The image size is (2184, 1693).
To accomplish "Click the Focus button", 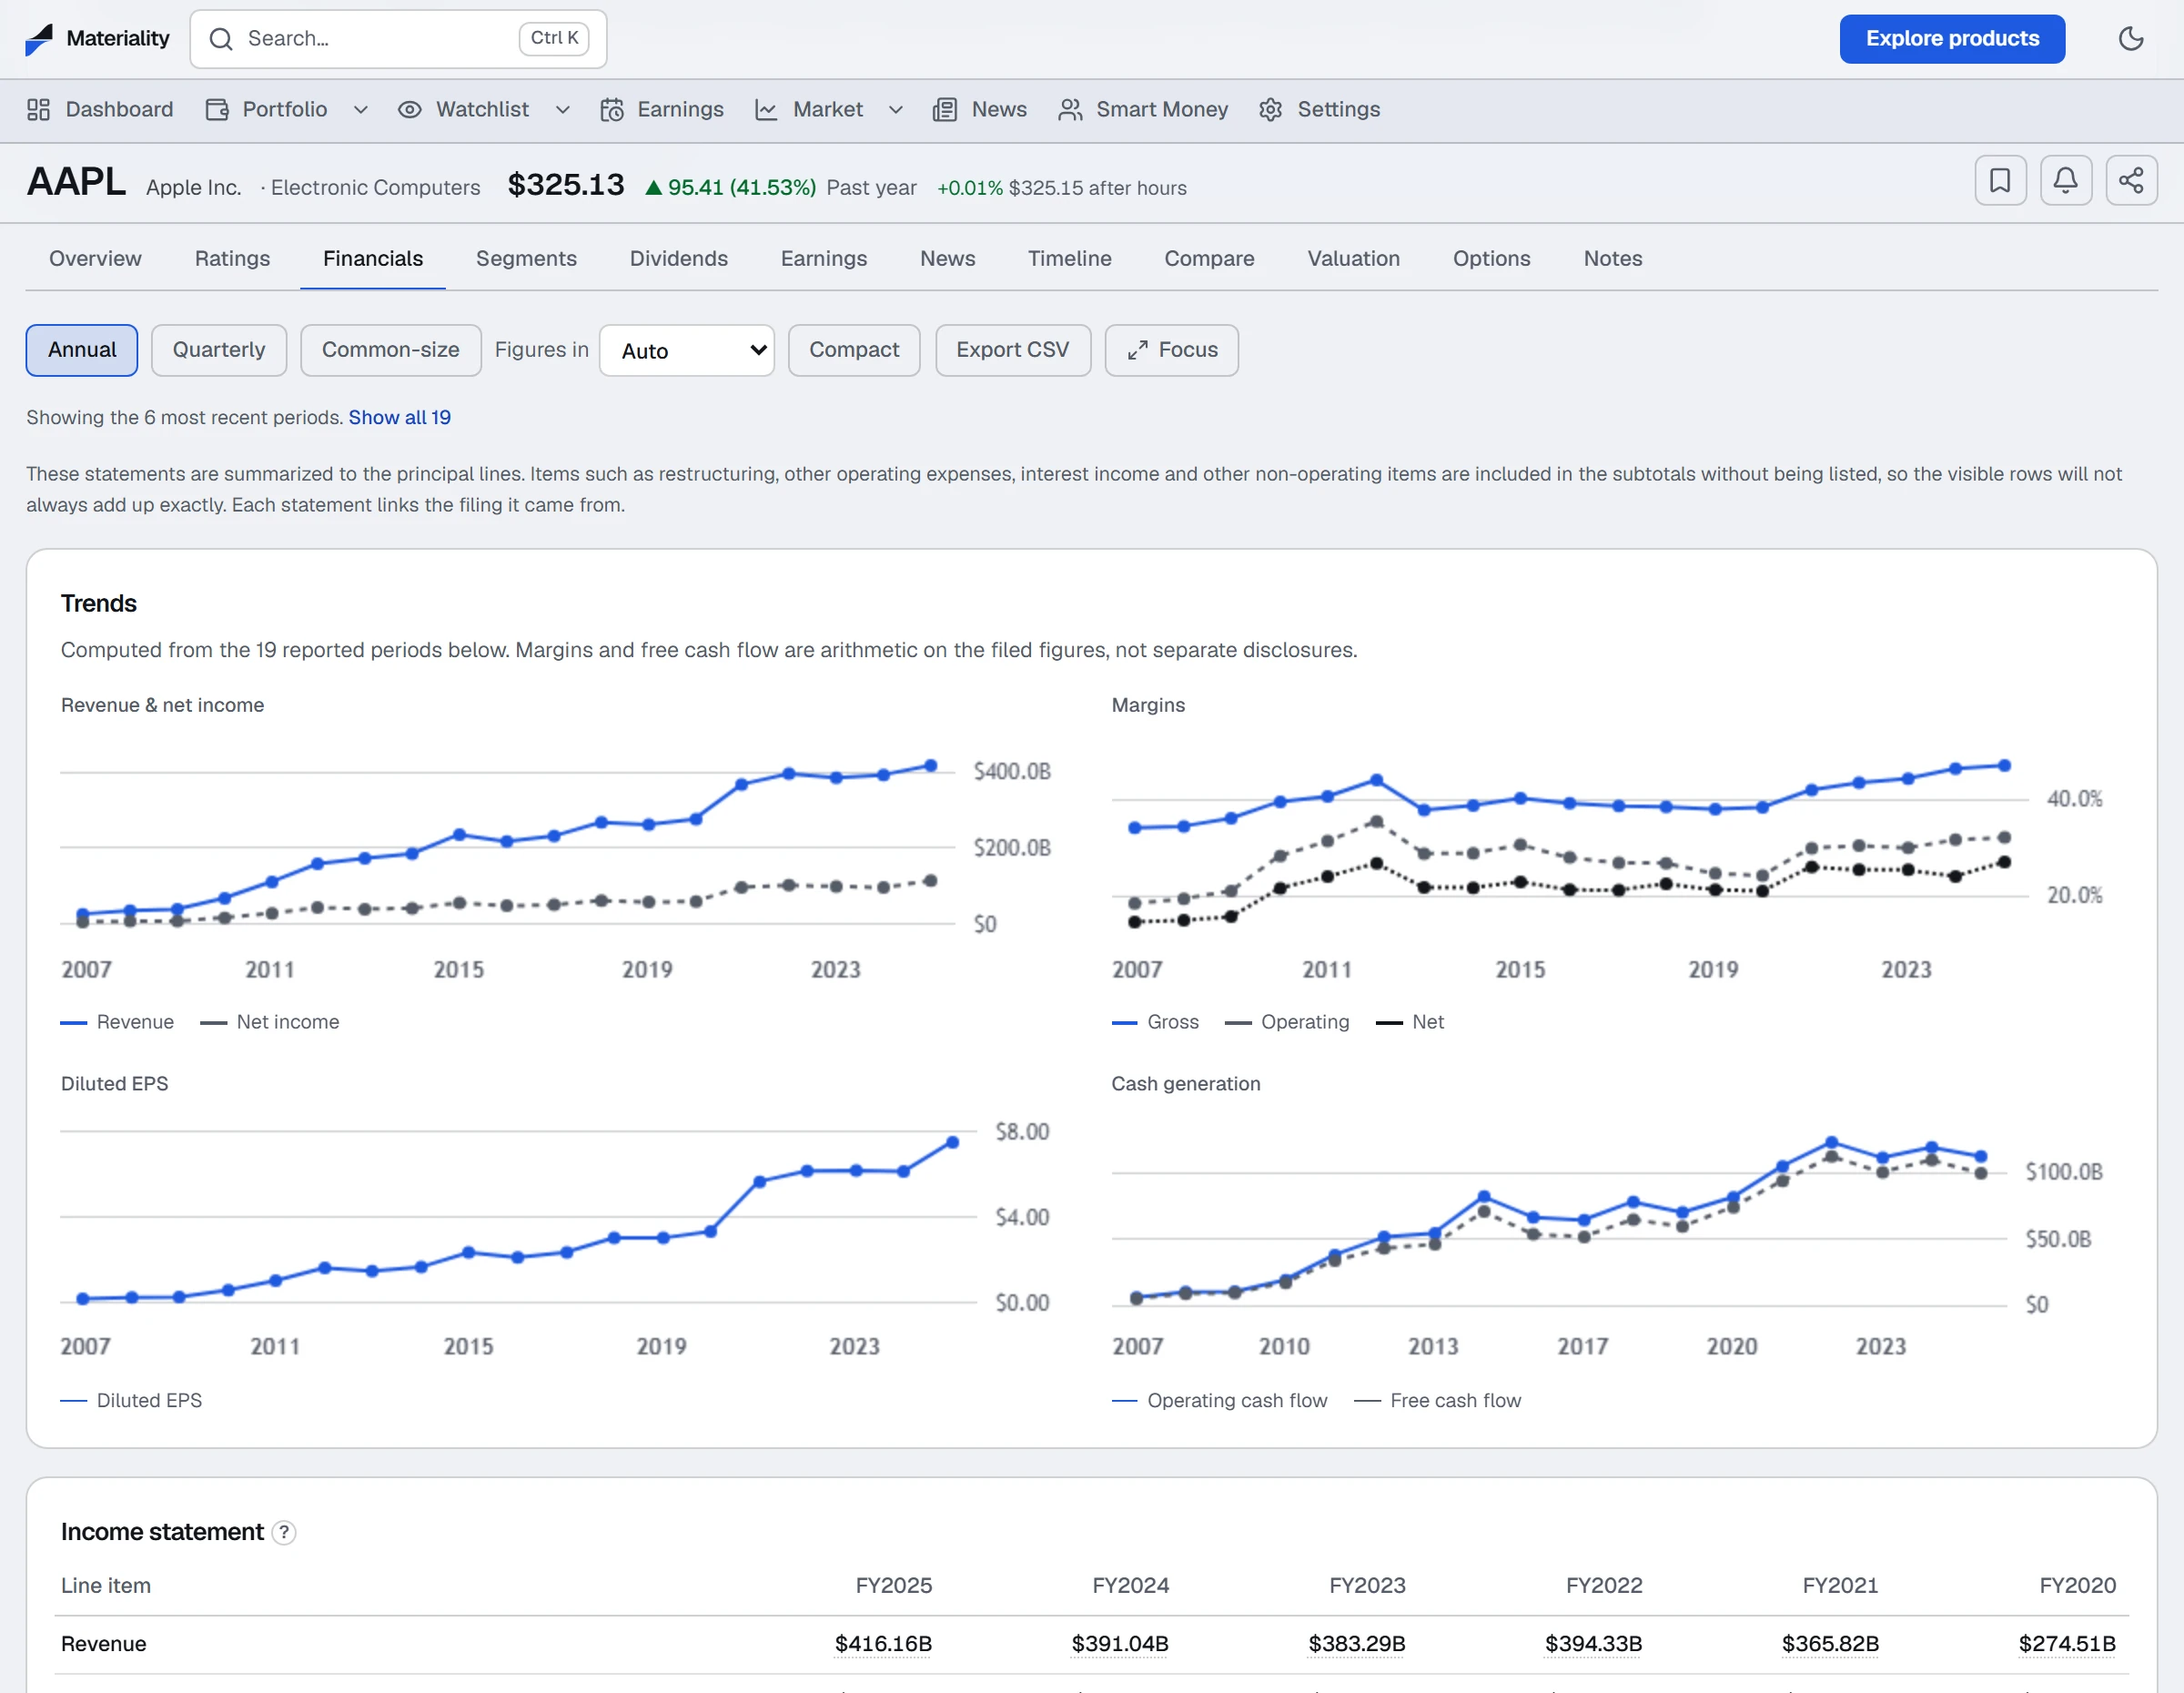I will point(1171,350).
